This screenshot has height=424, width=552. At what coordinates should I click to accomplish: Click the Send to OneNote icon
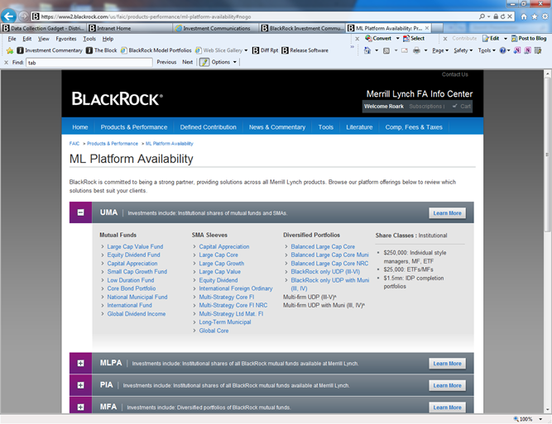click(x=516, y=50)
